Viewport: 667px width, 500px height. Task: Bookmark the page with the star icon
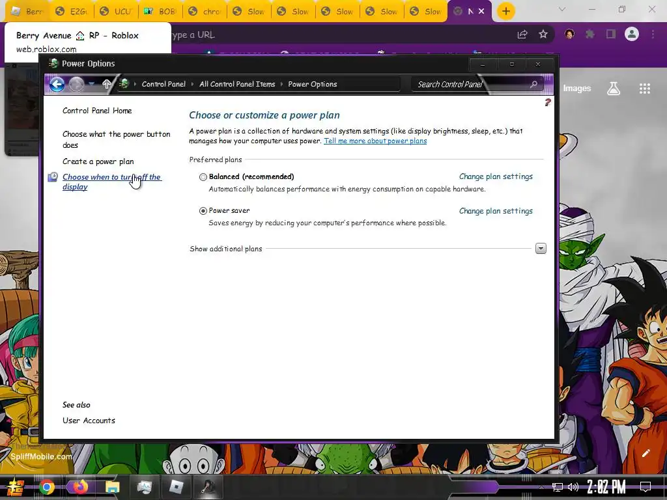(543, 35)
